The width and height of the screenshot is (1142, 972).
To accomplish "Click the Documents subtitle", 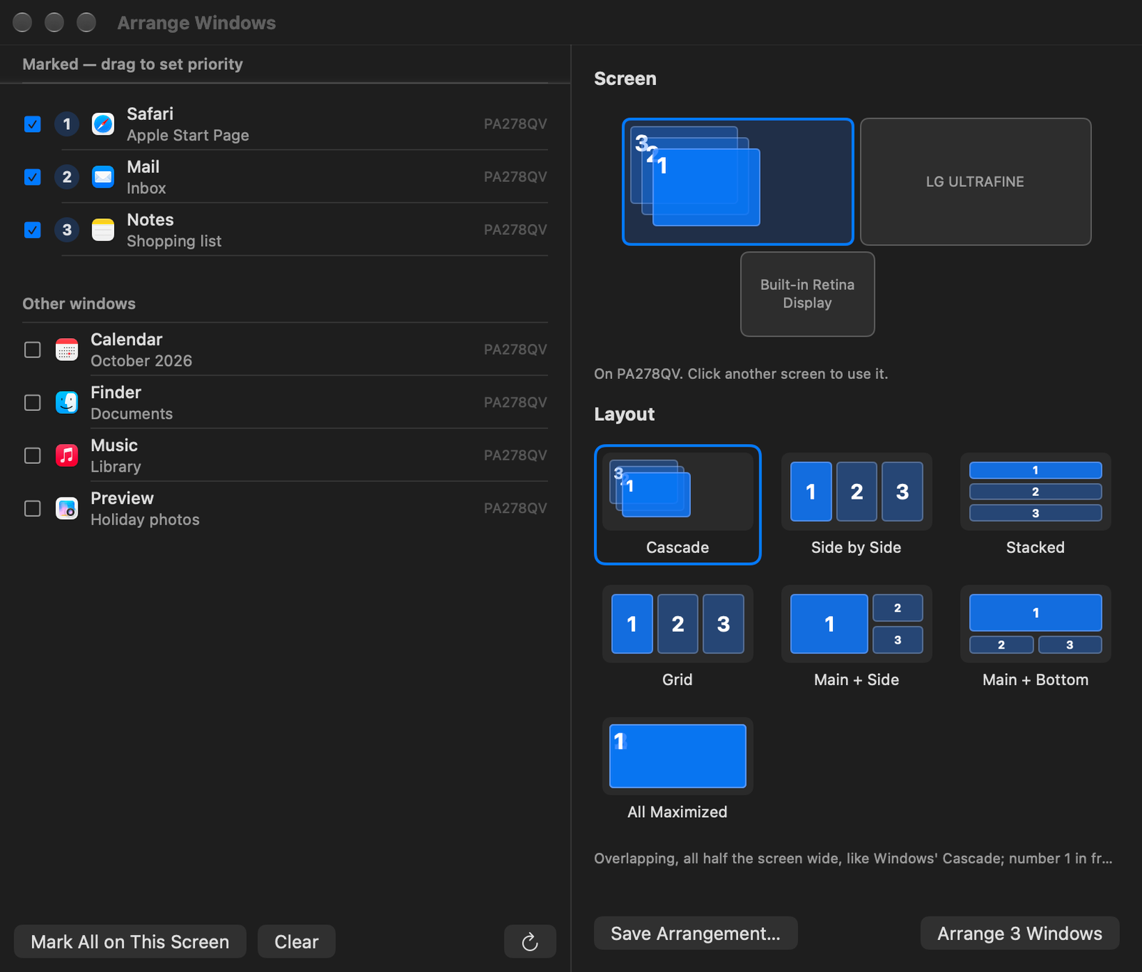I will [131, 414].
